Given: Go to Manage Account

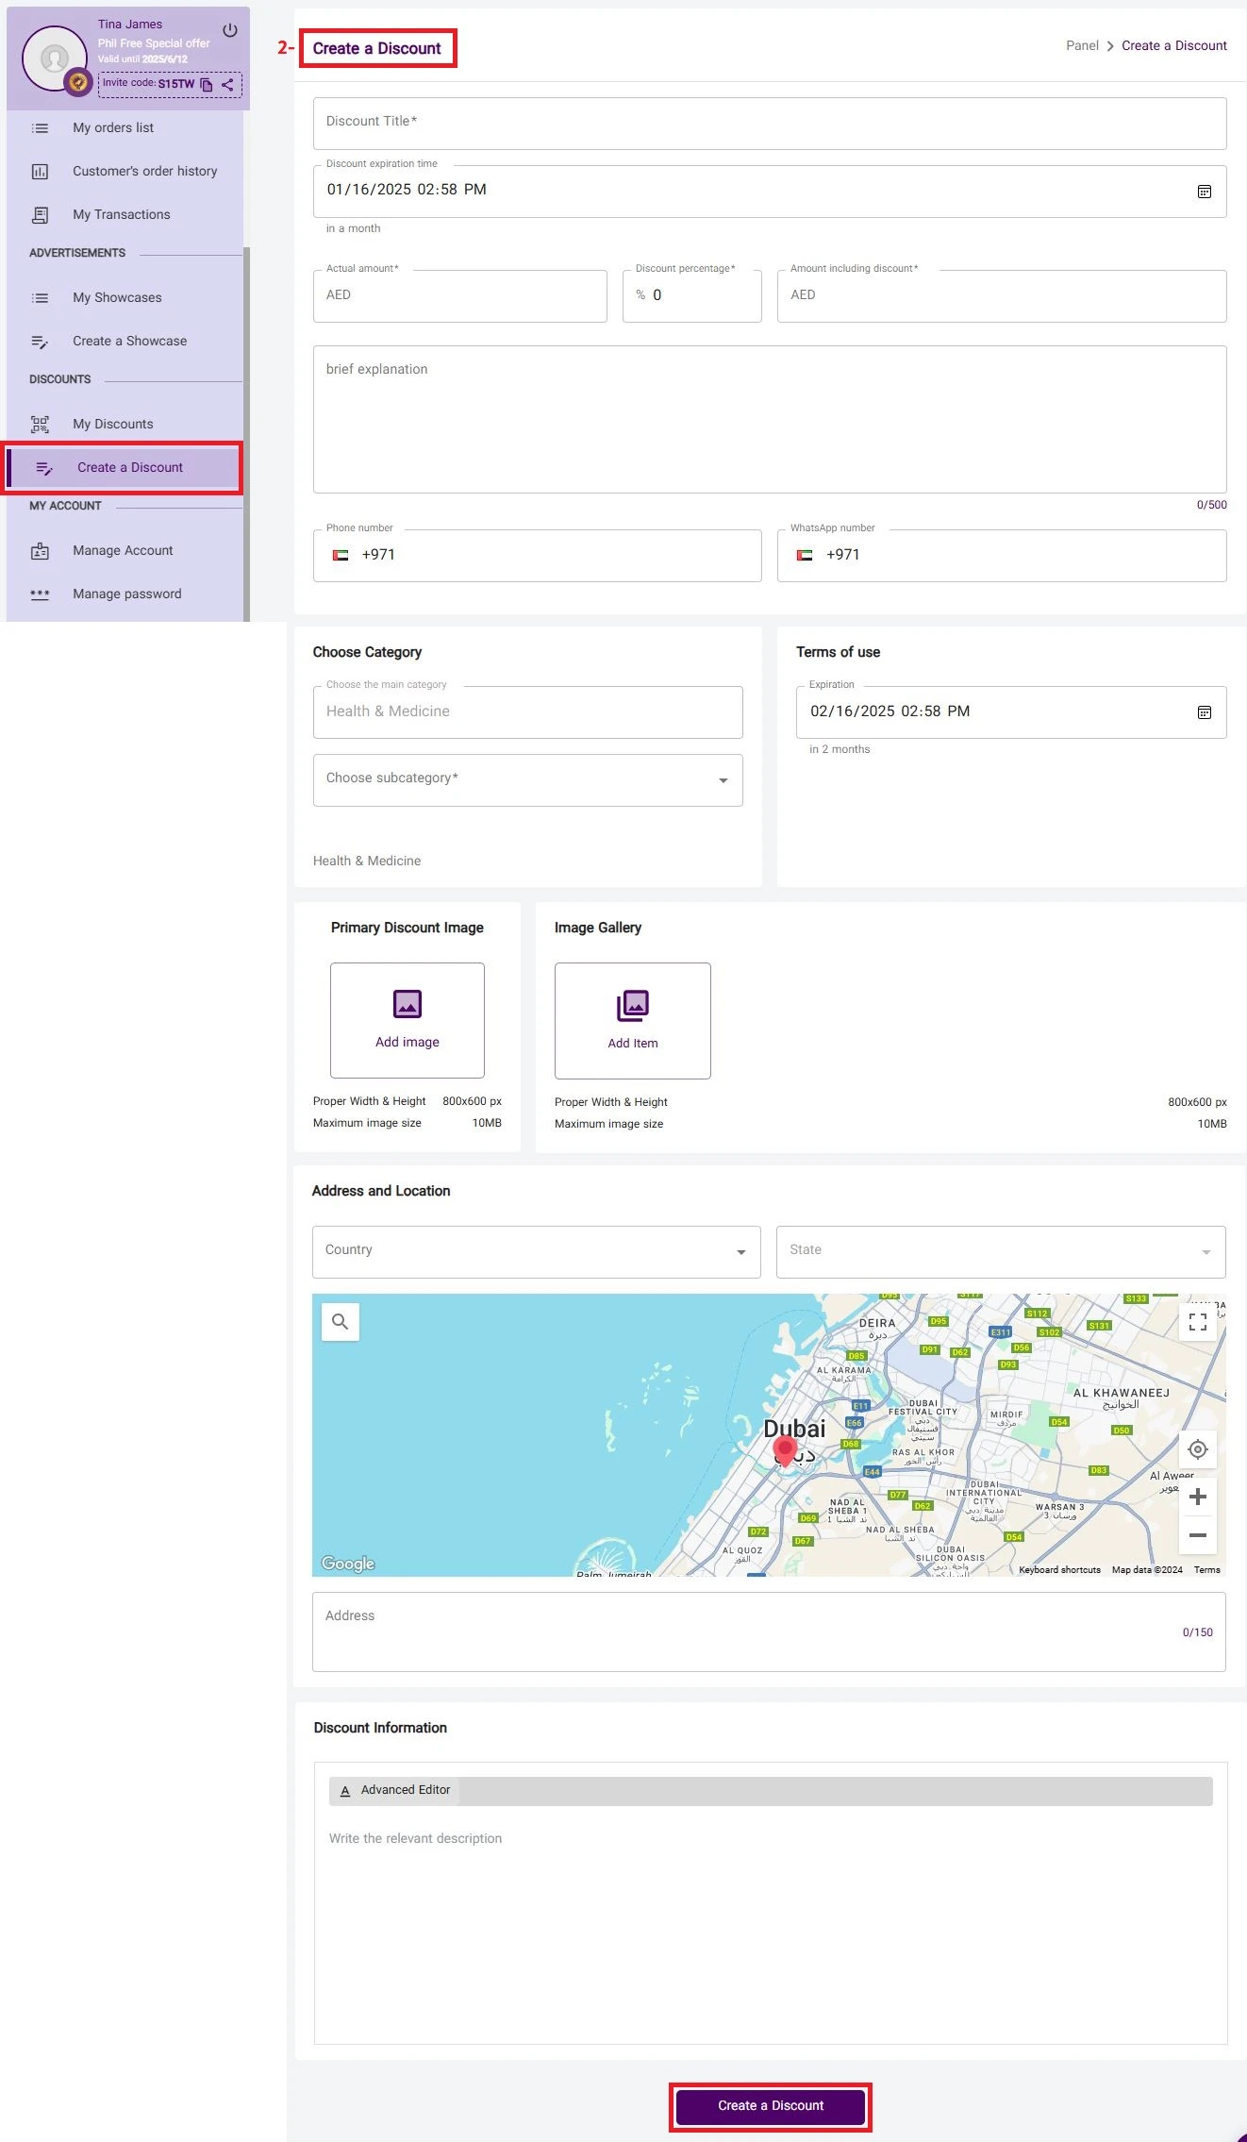Looking at the screenshot, I should coord(123,551).
